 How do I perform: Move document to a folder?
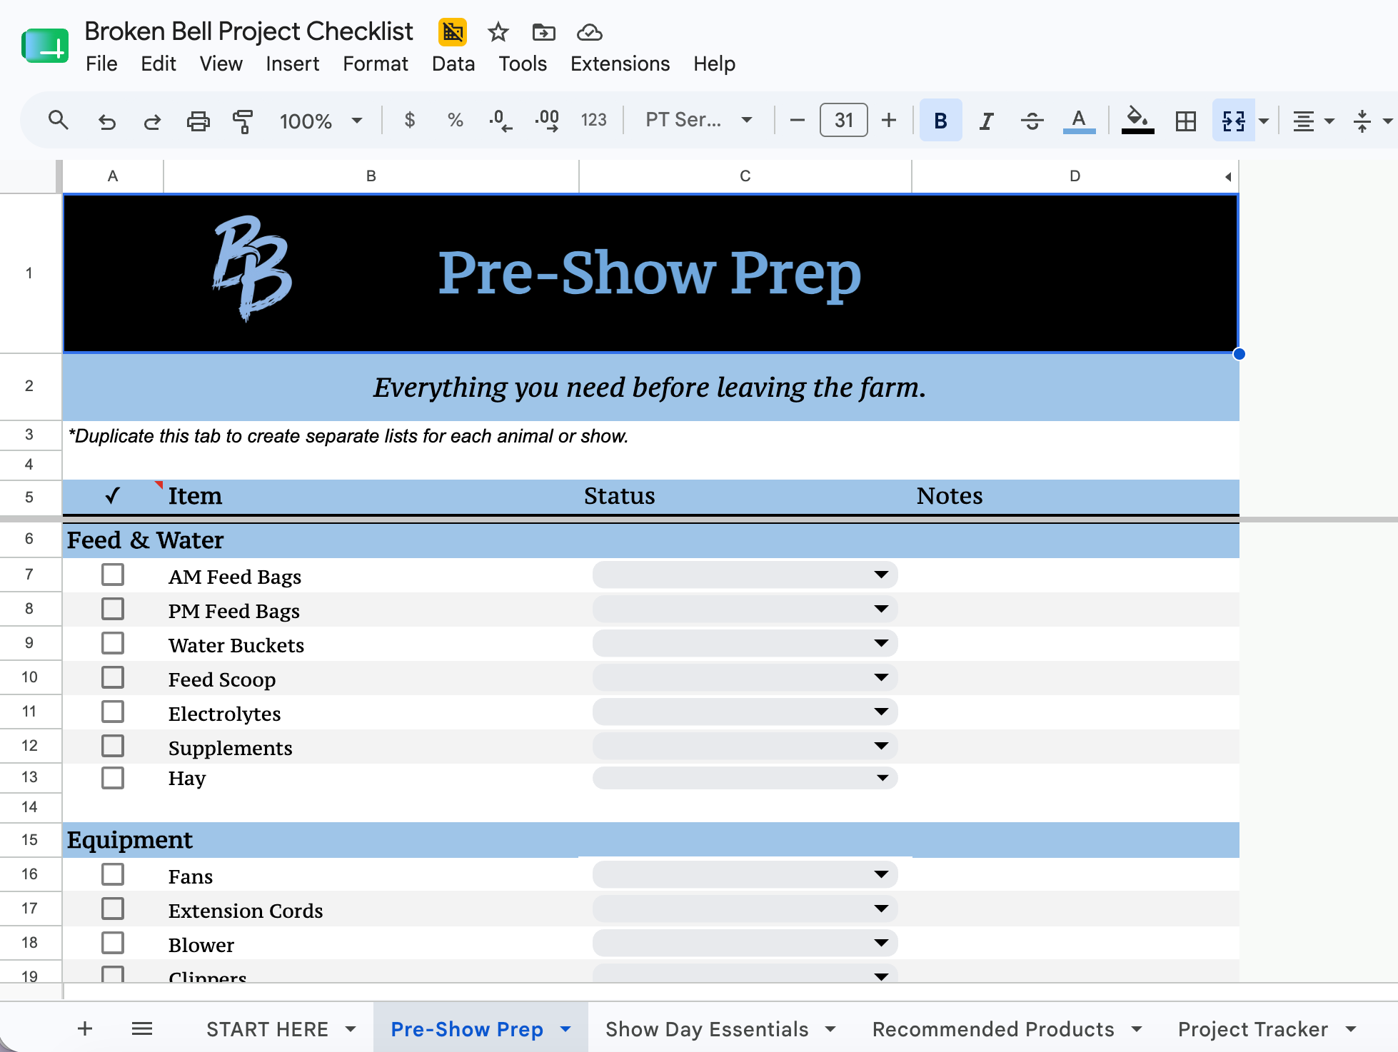click(x=543, y=32)
